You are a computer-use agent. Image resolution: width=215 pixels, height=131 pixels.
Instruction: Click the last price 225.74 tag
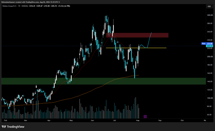210,46
